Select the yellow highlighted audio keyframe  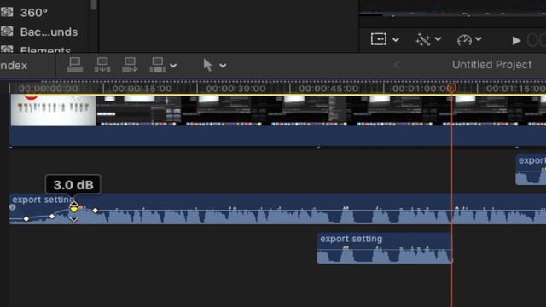pos(74,209)
